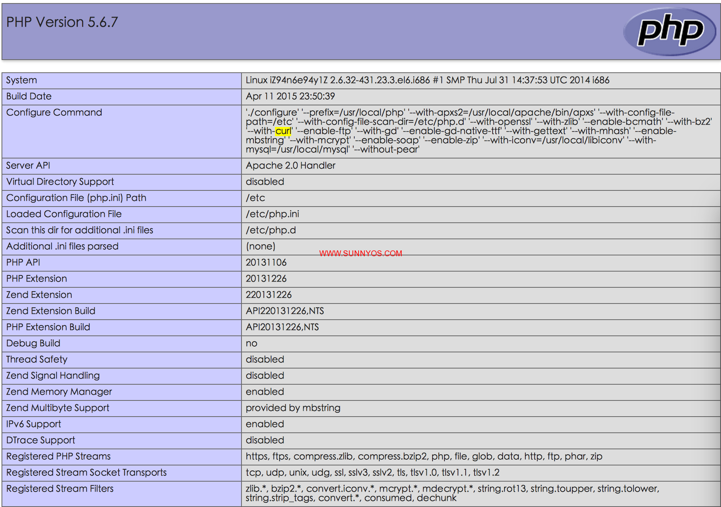Click Registered Stream Filters label

[x=60, y=489]
